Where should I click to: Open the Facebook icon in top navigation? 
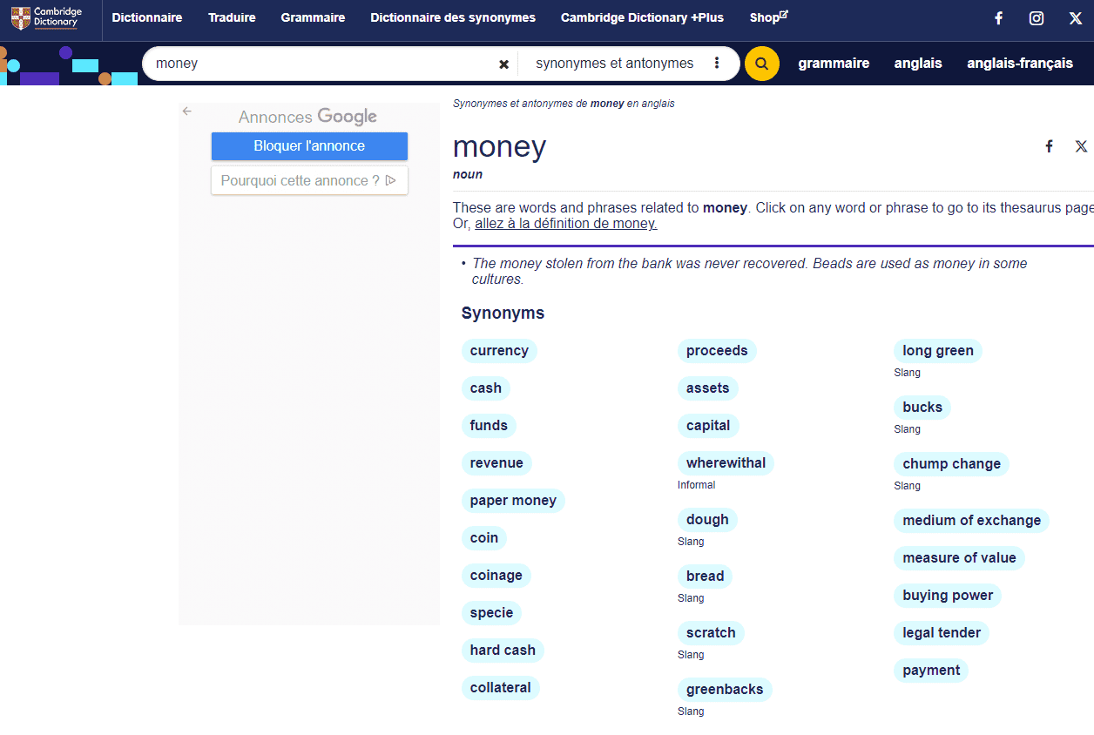[x=998, y=18]
